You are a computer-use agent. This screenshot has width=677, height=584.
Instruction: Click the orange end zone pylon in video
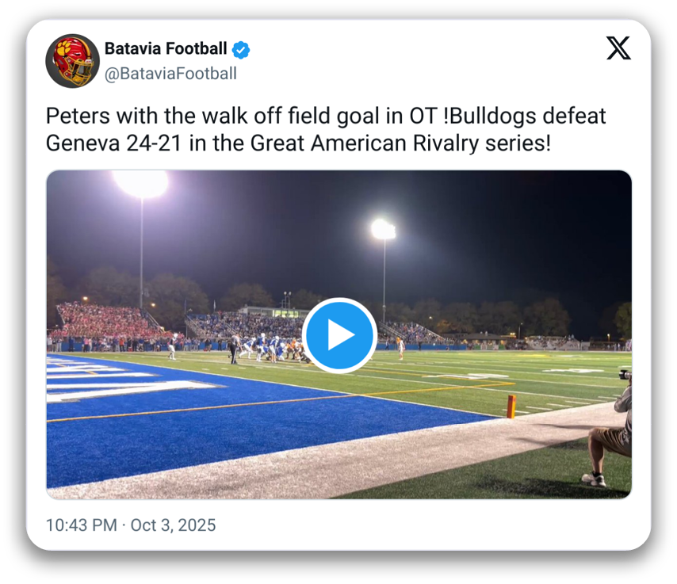click(511, 406)
